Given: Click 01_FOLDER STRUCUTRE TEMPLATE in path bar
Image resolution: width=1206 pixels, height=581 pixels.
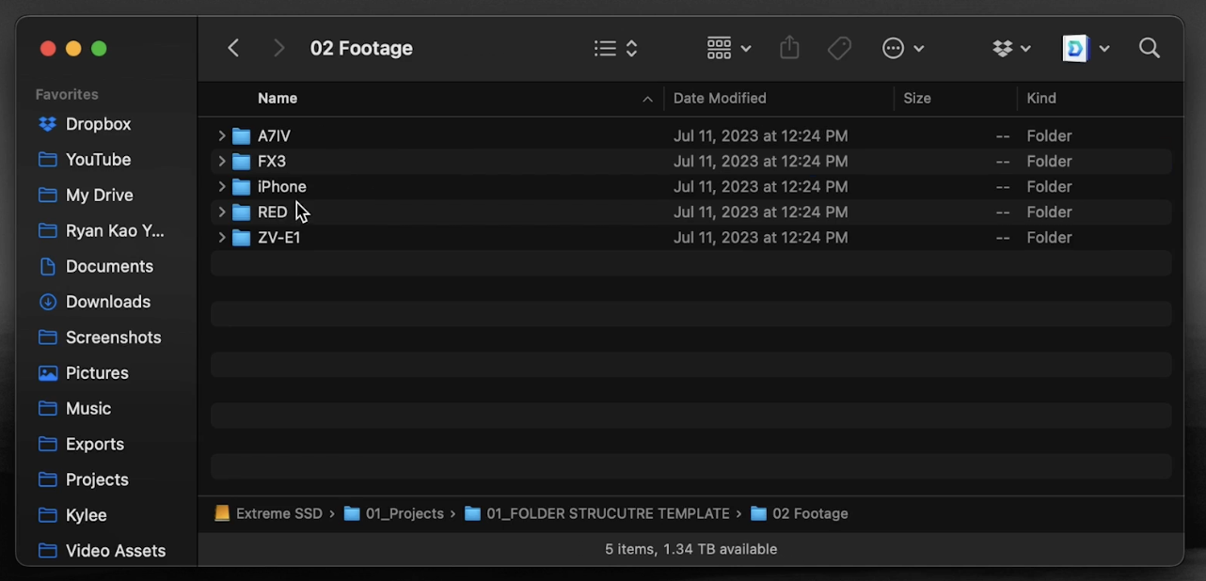Looking at the screenshot, I should [x=597, y=514].
